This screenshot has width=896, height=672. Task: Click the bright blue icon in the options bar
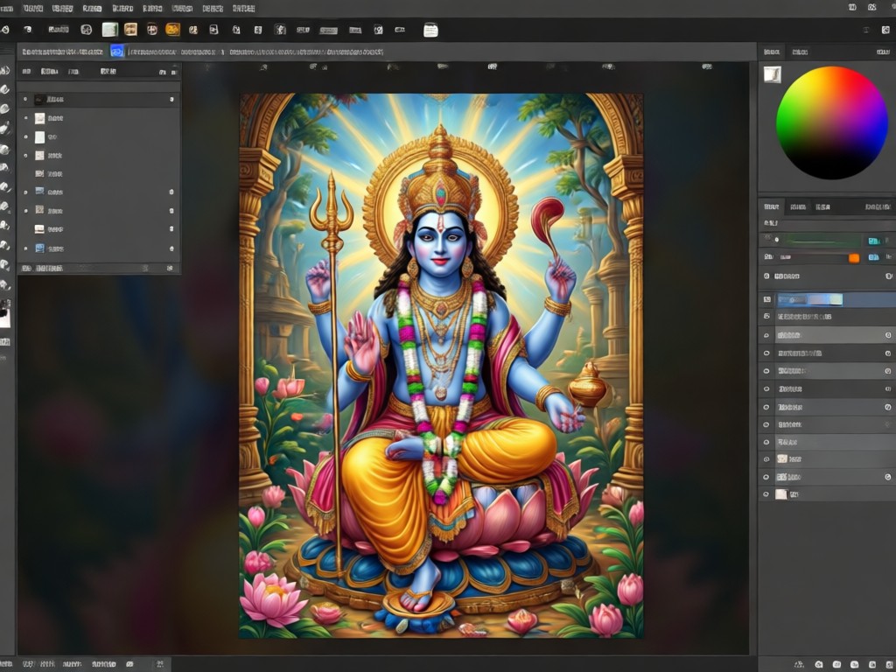point(117,52)
